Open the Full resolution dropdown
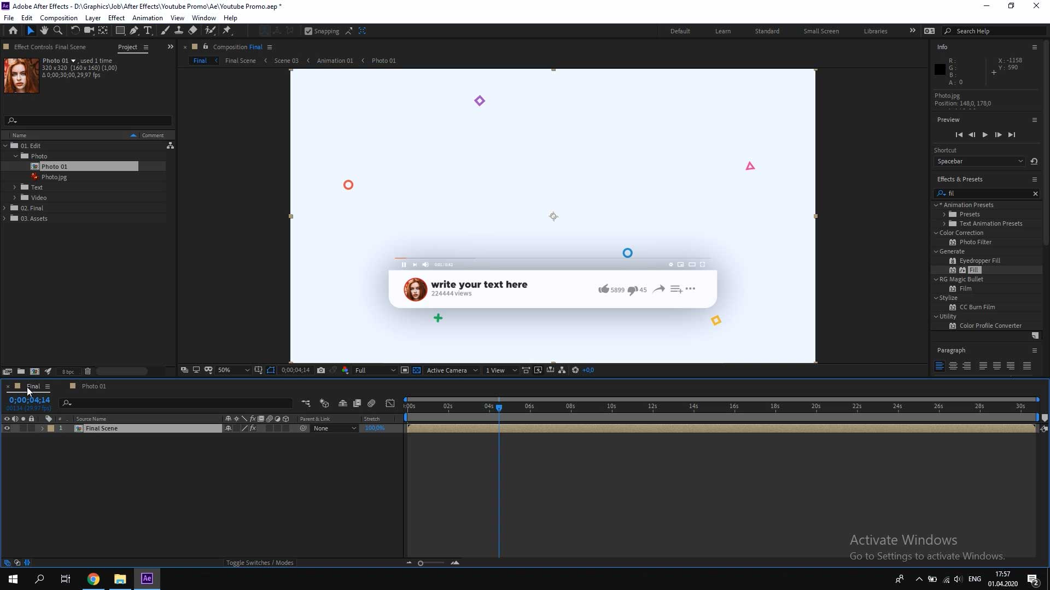This screenshot has height=590, width=1050. [x=375, y=370]
